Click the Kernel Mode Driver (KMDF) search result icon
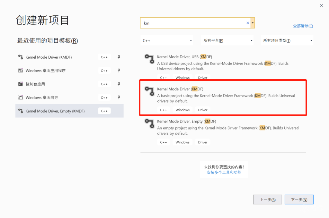The image size is (329, 218). (149, 91)
